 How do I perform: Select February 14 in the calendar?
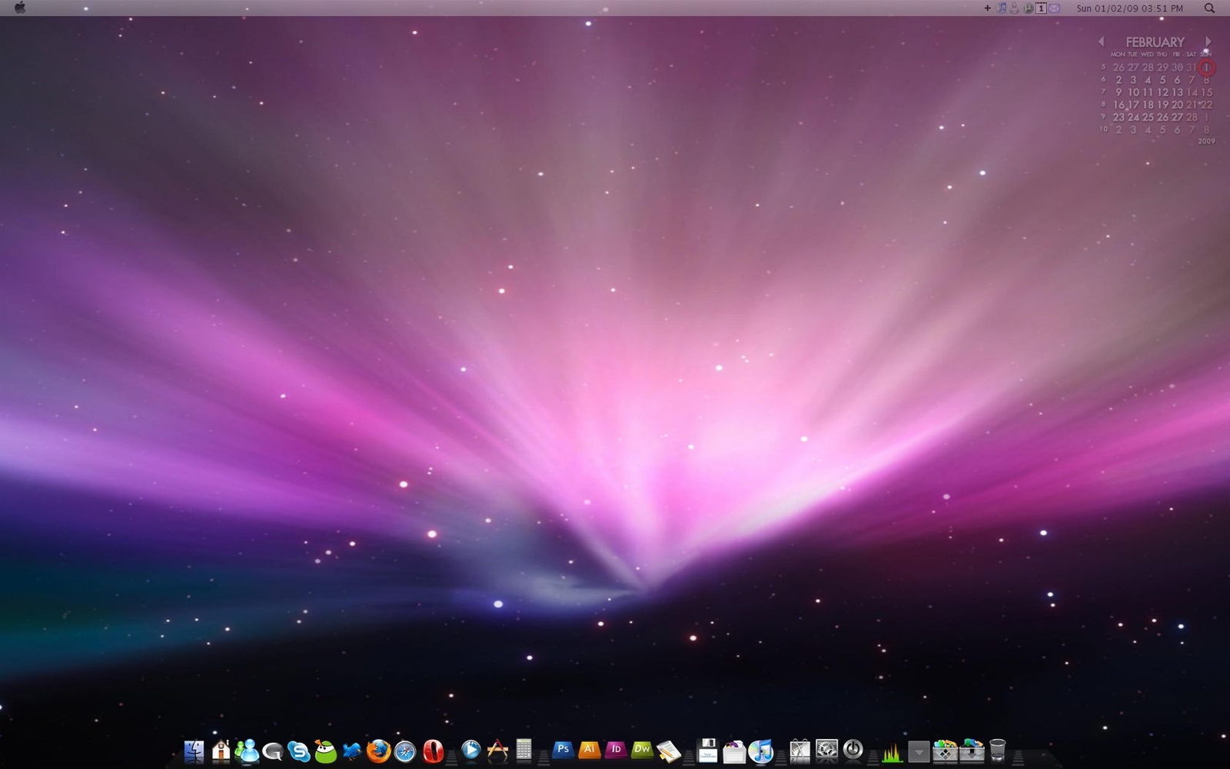1192,92
